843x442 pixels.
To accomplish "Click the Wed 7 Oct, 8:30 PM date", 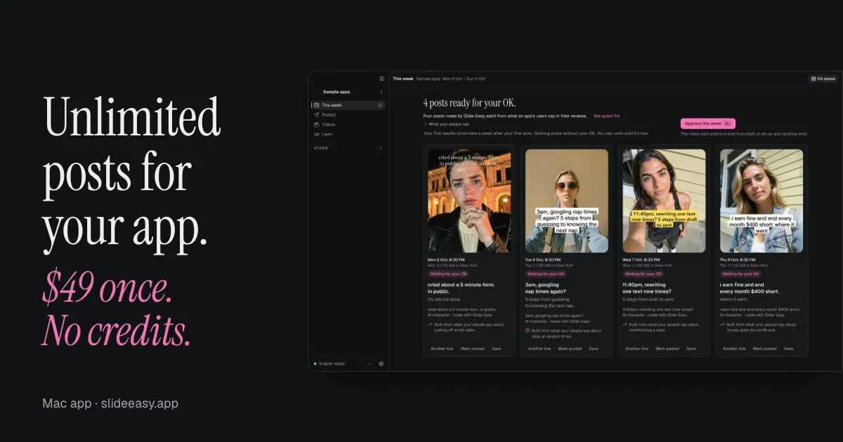I will pyautogui.click(x=641, y=260).
